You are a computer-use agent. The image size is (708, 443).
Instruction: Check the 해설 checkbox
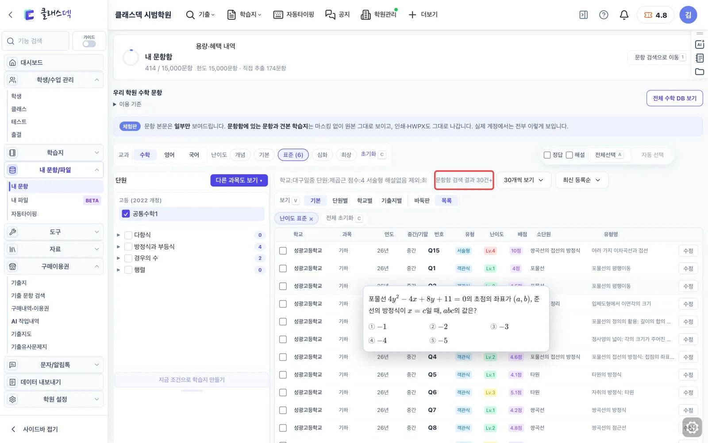point(569,155)
